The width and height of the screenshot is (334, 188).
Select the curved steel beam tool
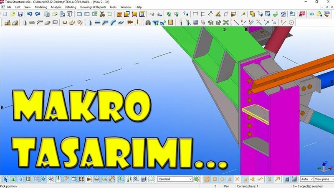[113, 23]
